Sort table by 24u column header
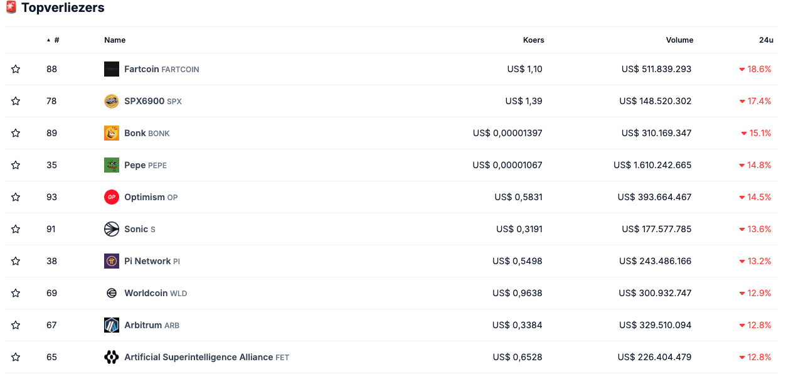Viewport: 786px width, 374px height. (x=766, y=40)
